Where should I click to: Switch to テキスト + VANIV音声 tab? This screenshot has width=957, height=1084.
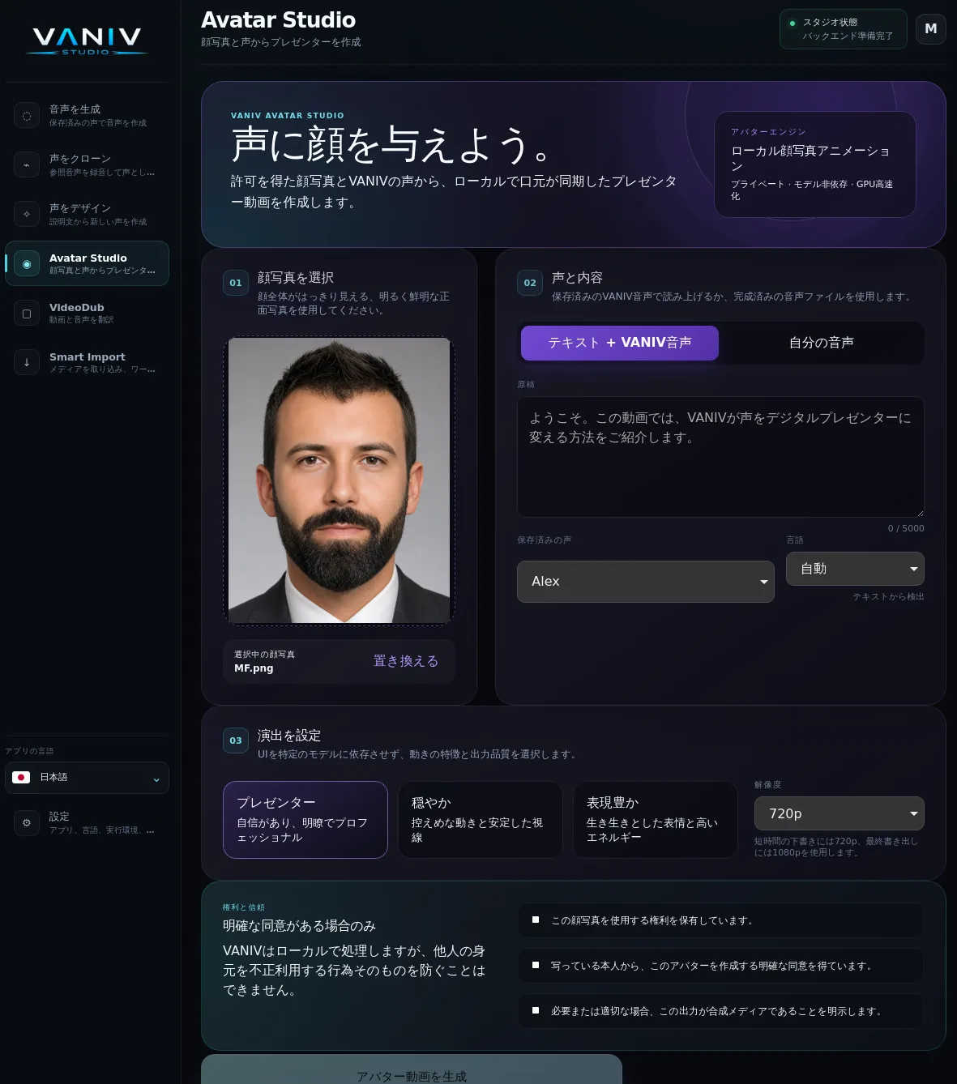tap(620, 343)
